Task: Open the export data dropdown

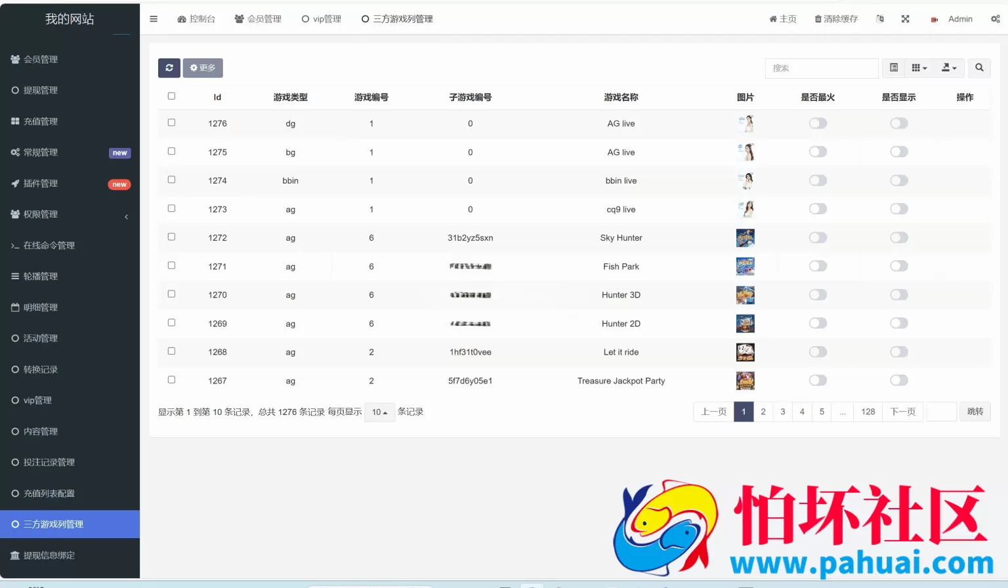Action: (949, 68)
